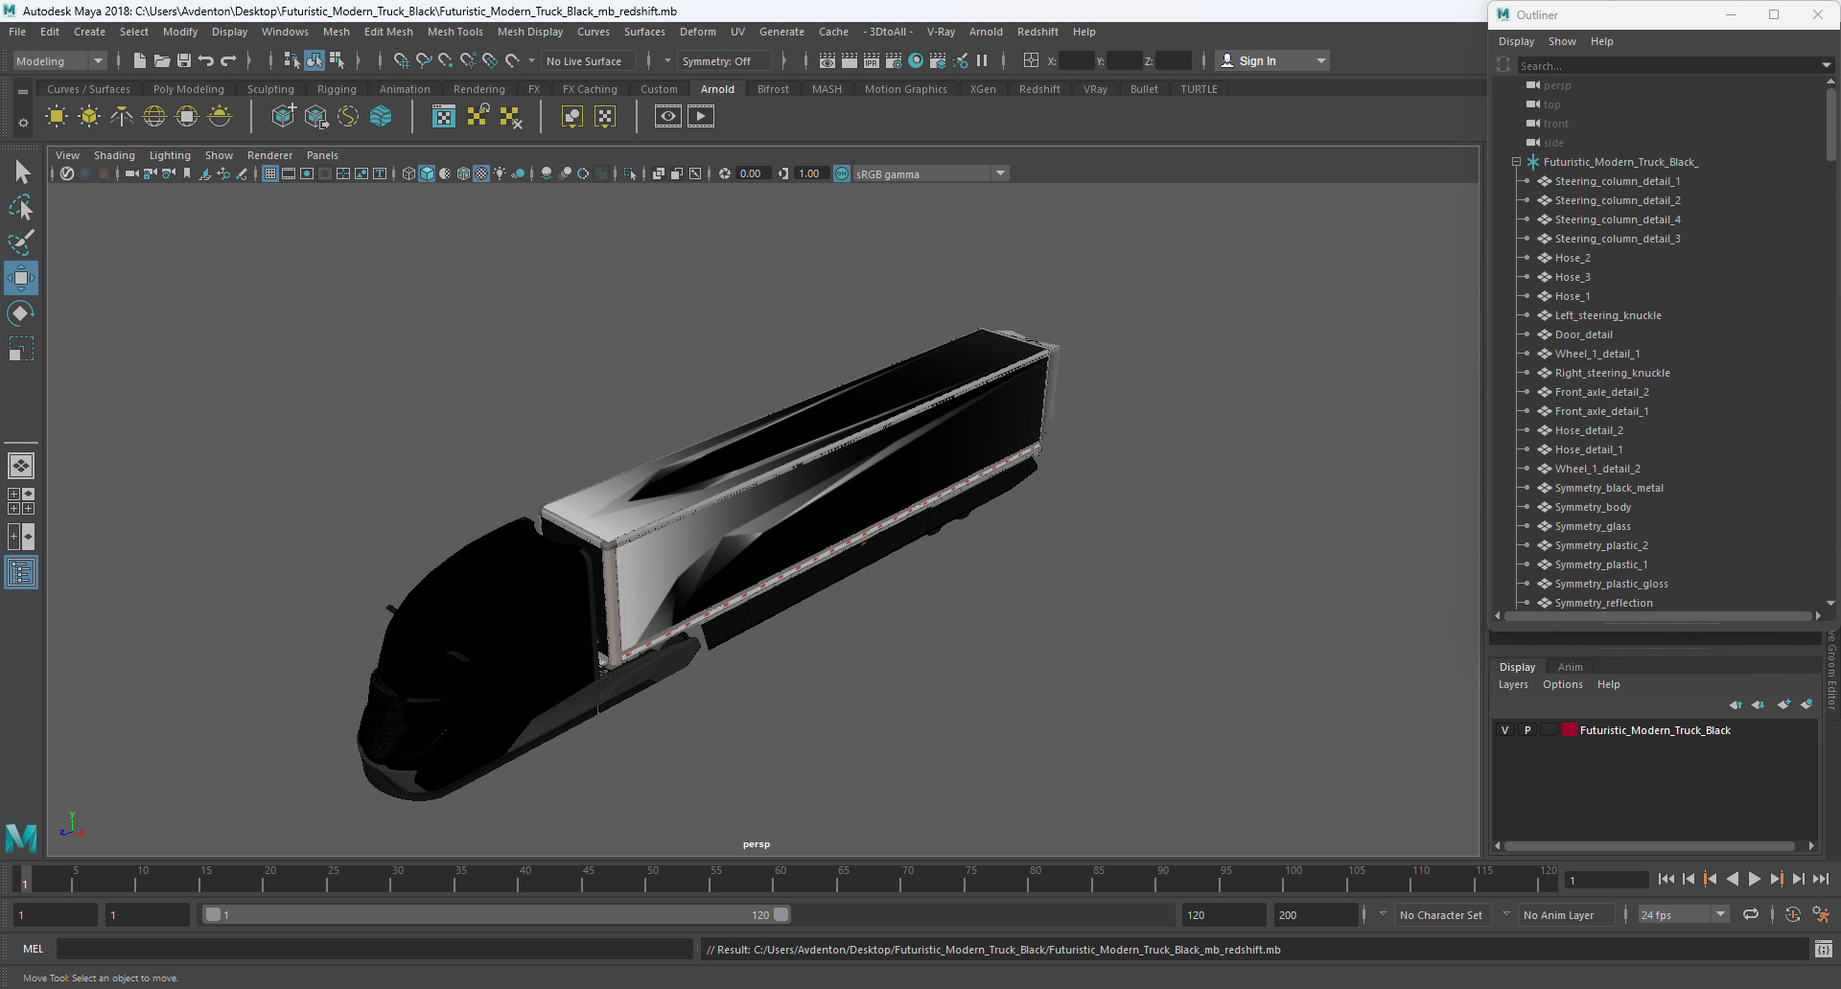Open the Layers menu in layer editor
Screen dimensions: 1841x989
1513,684
